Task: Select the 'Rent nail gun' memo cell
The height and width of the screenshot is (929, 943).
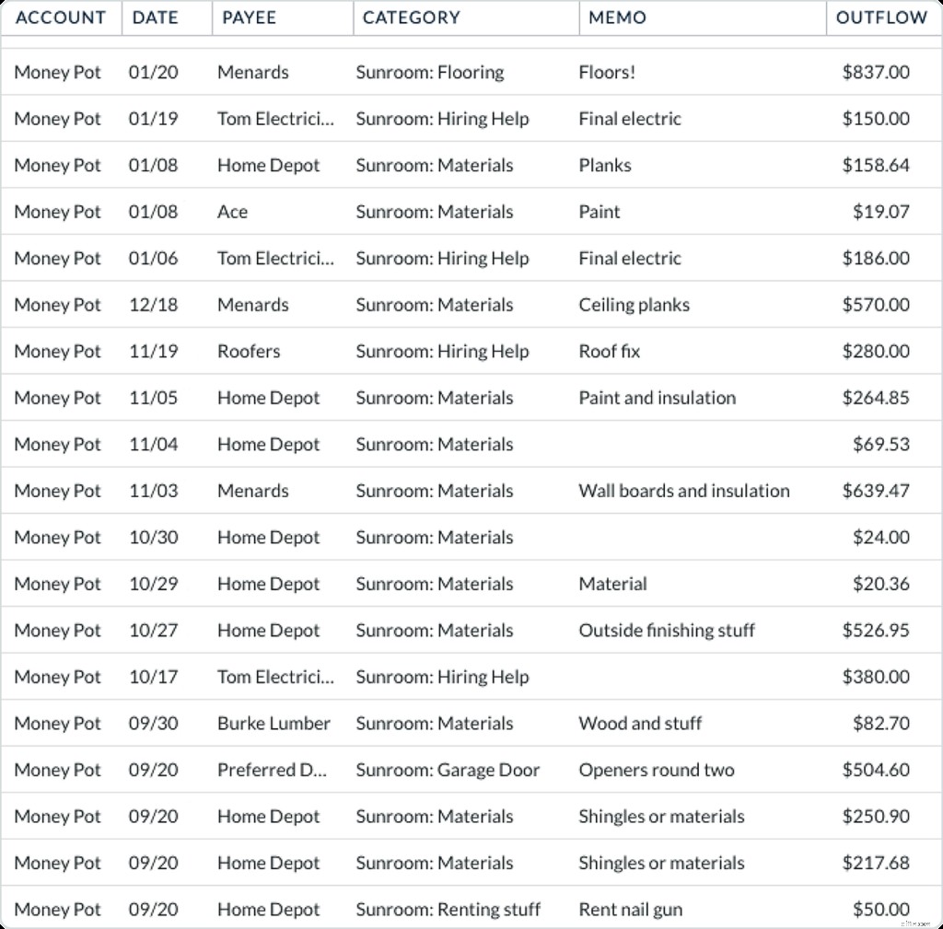Action: 630,909
